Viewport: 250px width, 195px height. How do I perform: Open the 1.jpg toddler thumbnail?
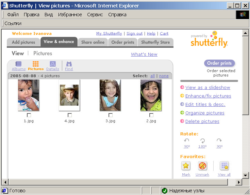29,95
